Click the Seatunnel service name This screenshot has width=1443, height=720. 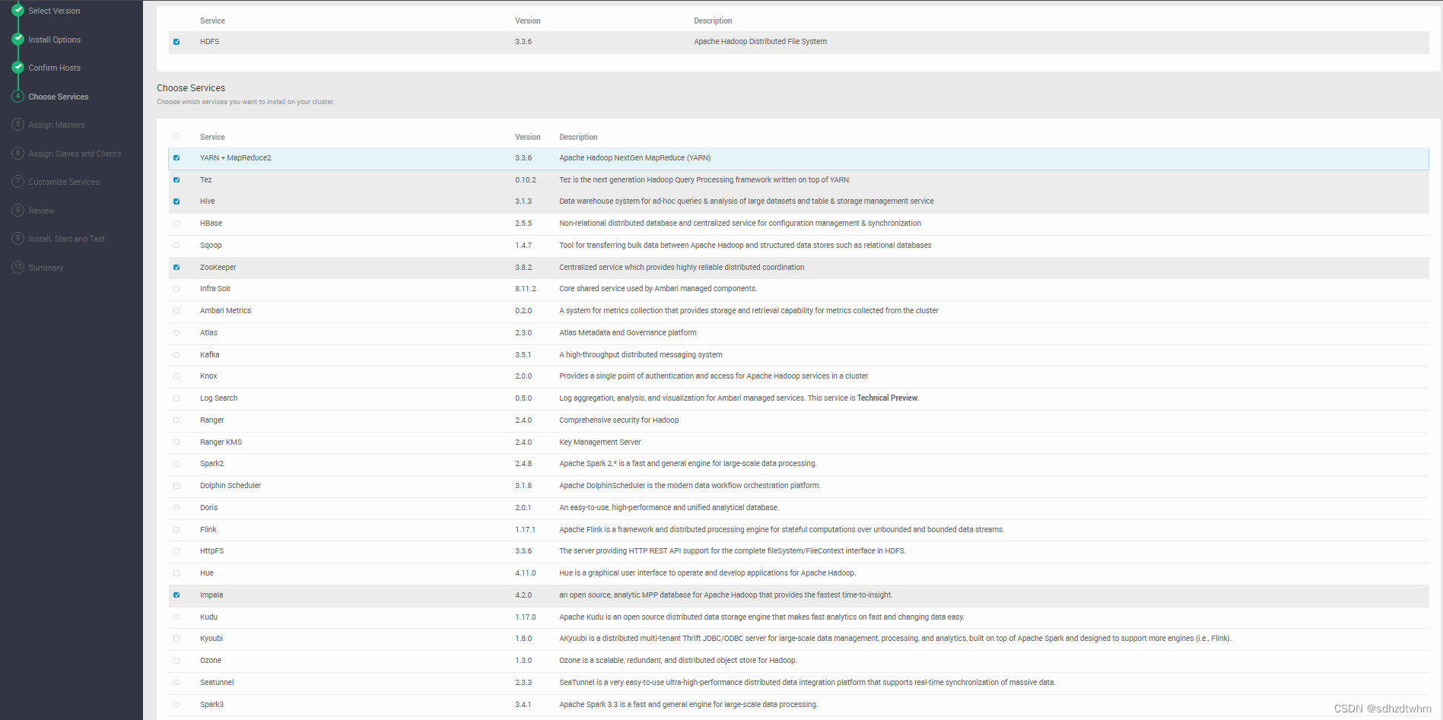(217, 683)
